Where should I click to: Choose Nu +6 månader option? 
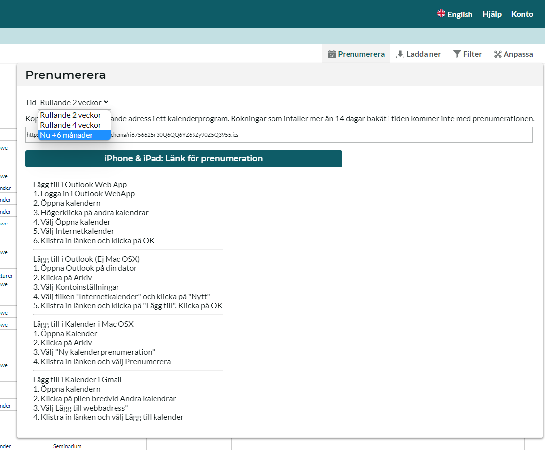coord(74,135)
